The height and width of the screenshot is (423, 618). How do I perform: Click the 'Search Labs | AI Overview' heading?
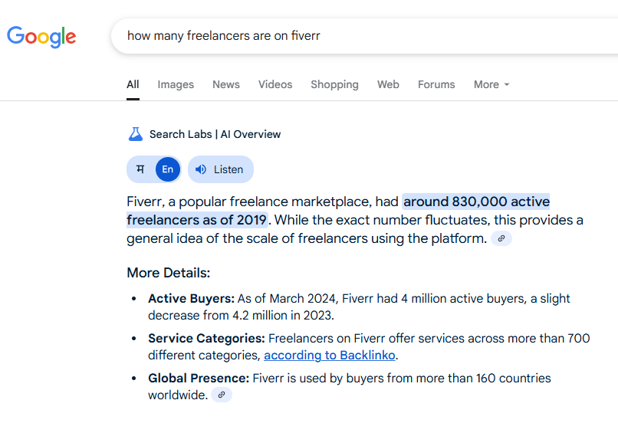pos(215,134)
